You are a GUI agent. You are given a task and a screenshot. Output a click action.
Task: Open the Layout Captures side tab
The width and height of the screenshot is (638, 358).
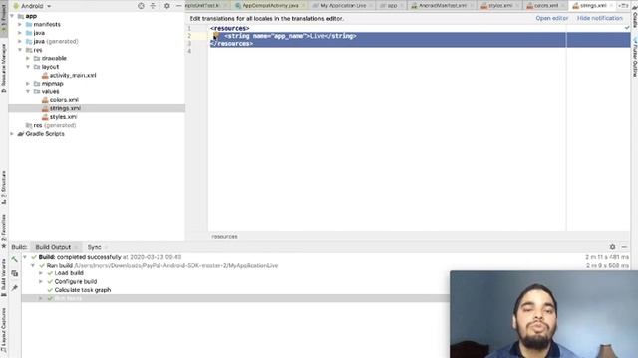(x=4, y=329)
